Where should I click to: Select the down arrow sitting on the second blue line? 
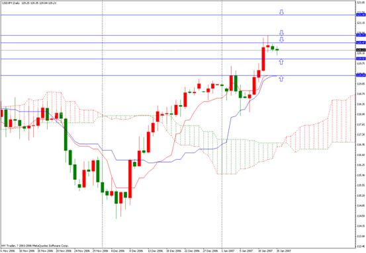(281, 32)
